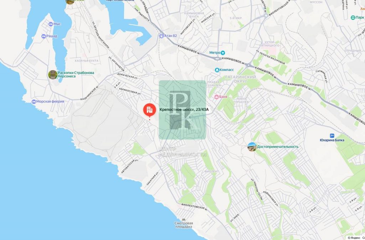Click the Юхарина Балка parking icon
Image resolution: width=365 pixels, height=240 pixels.
(332, 136)
